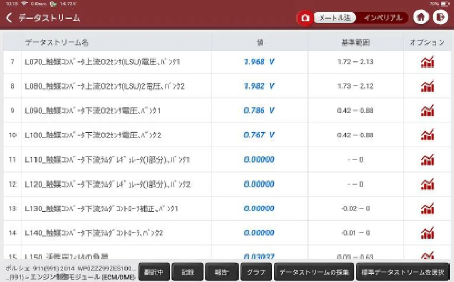The image size is (454, 282).
Task: Tap the red camera screenshot icon
Action: pyautogui.click(x=305, y=18)
